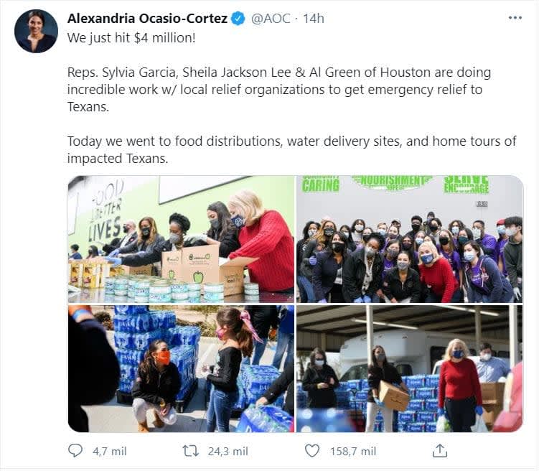The width and height of the screenshot is (539, 471).
Task: Click the 14h timestamp
Action: [313, 19]
